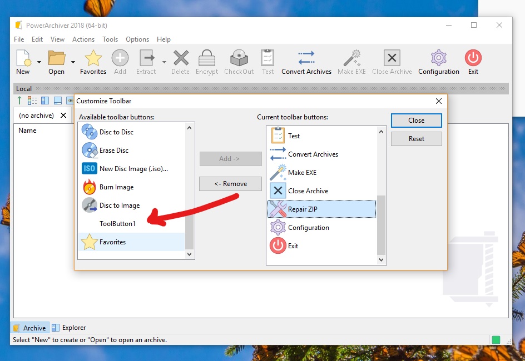Switch to the Archive tab
525x361 pixels.
click(30, 328)
